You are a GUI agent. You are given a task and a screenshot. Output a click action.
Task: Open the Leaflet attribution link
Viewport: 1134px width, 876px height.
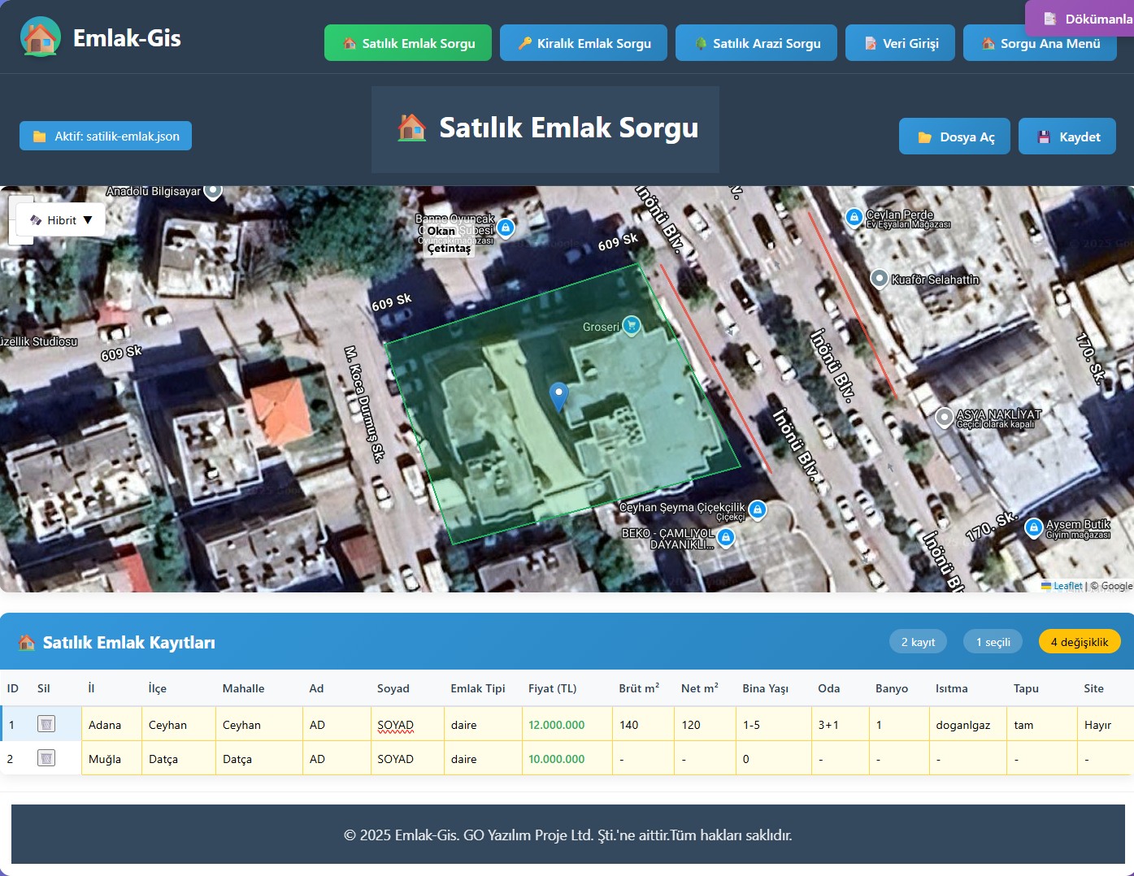[x=1067, y=586]
